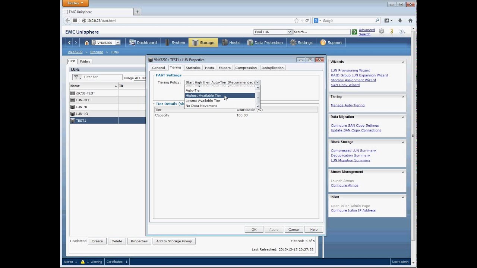
Task: Select Highest Available Tier option
Action: tap(220, 96)
